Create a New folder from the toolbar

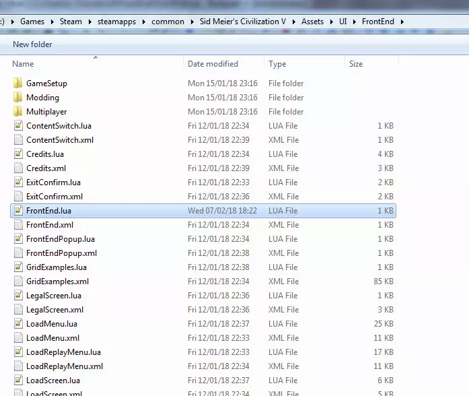click(32, 44)
